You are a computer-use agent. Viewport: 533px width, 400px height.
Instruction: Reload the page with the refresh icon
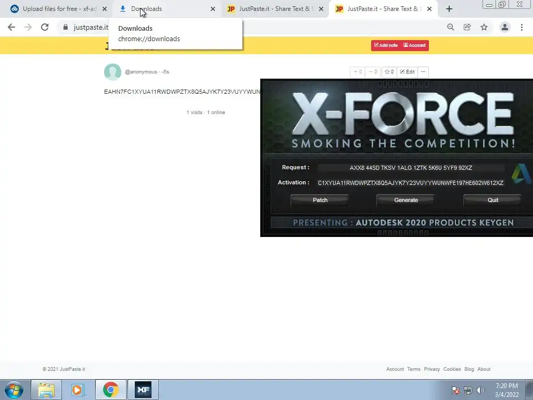pos(45,27)
